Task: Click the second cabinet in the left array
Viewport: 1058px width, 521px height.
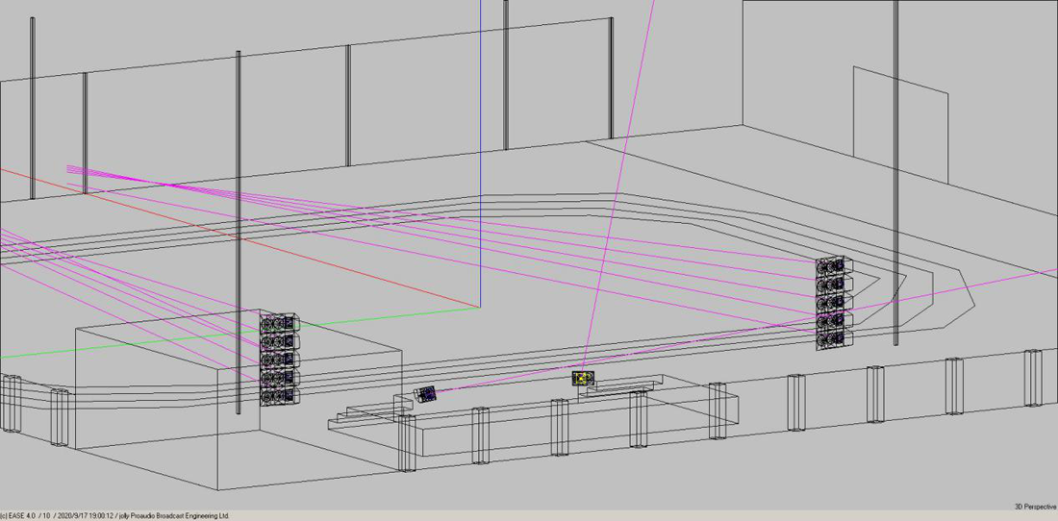Action: (280, 341)
